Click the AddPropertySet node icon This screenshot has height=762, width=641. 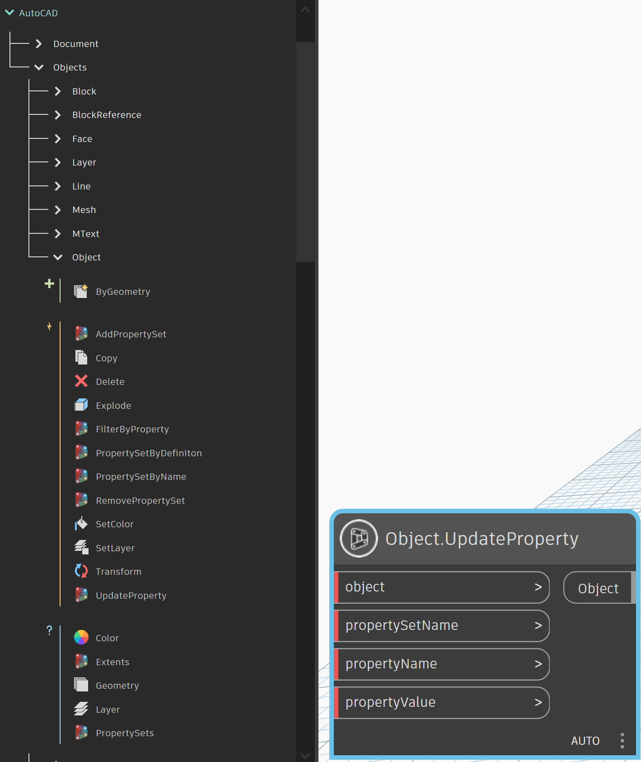(81, 334)
